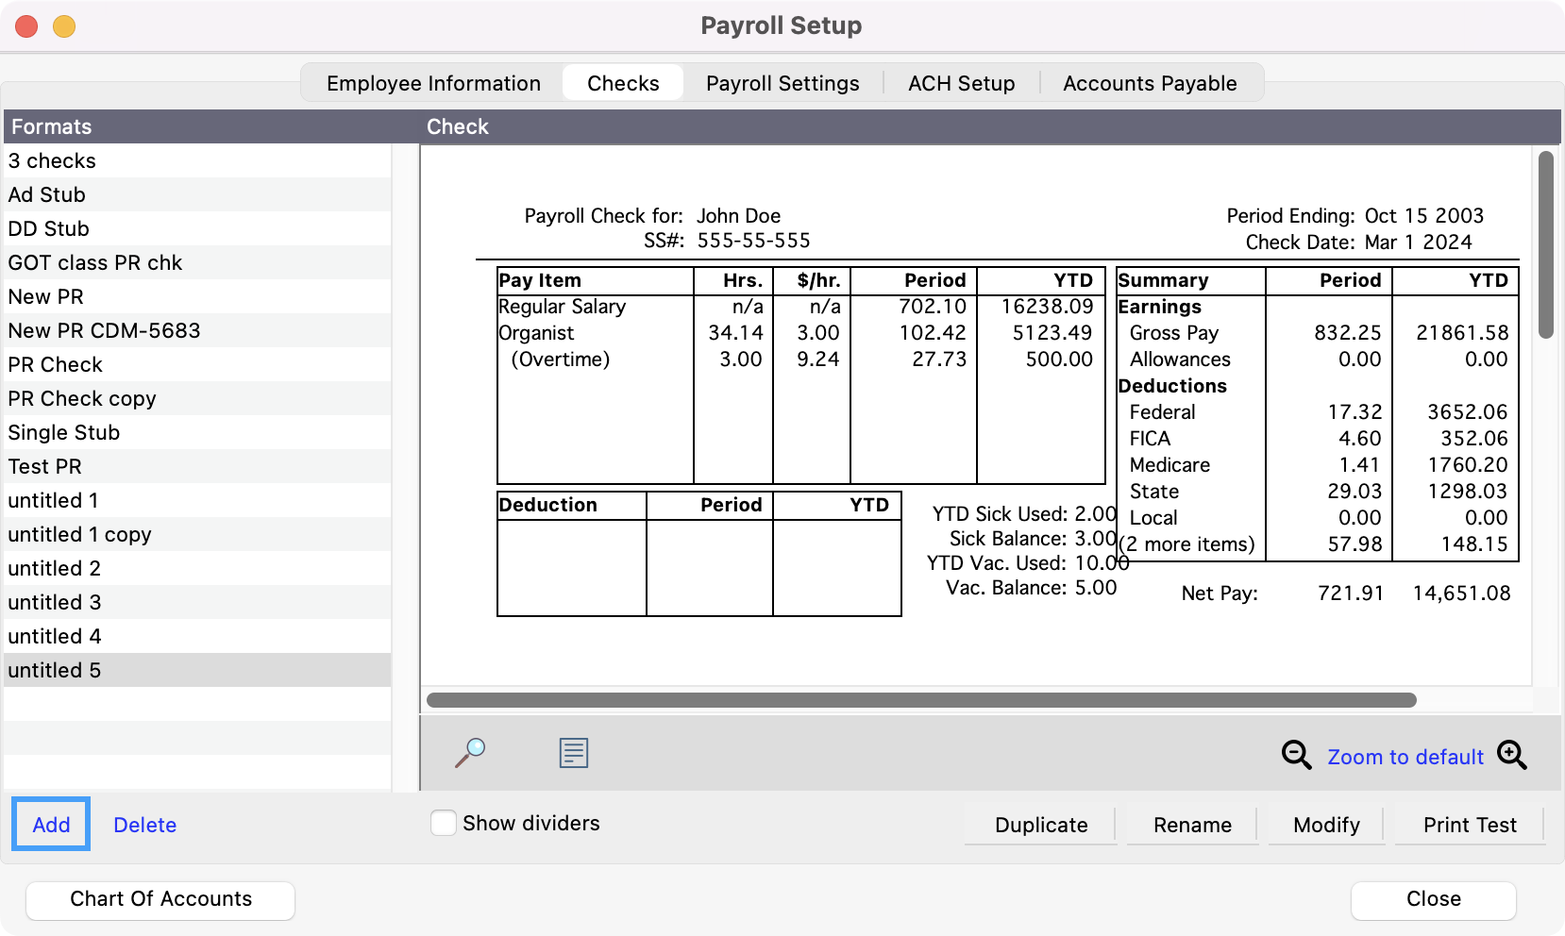Viewport: 1565px width, 936px height.
Task: Click the zoom out magnifier icon
Action: (x=1296, y=755)
